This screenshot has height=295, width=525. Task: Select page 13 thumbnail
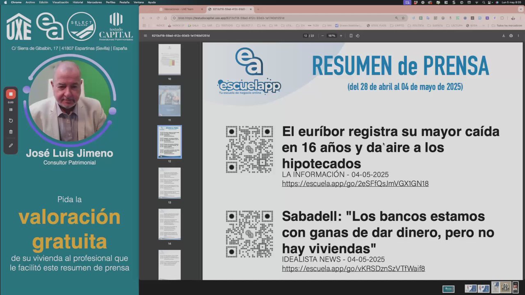[x=169, y=183]
